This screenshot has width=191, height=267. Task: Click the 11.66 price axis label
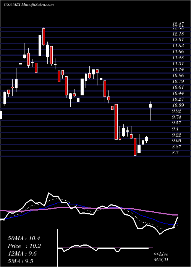[x=178, y=51]
